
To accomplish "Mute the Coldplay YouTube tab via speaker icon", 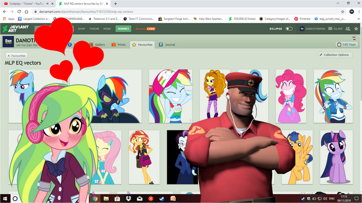I will coord(47,4).
